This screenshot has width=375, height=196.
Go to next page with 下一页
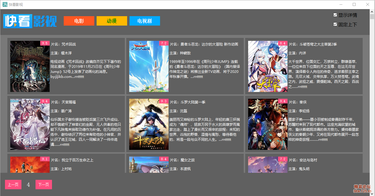coord(44,185)
